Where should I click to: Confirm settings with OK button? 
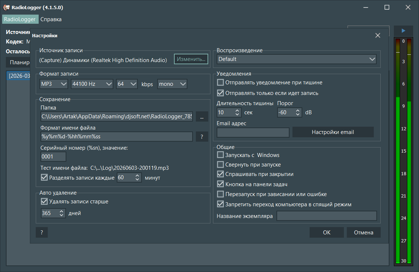pos(326,233)
